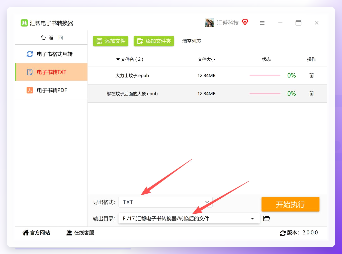Minimize the converter window
342x254 pixels.
[280, 23]
